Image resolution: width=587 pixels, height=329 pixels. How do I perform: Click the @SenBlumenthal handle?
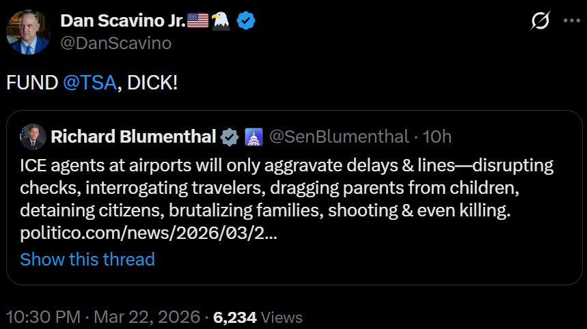click(x=340, y=137)
